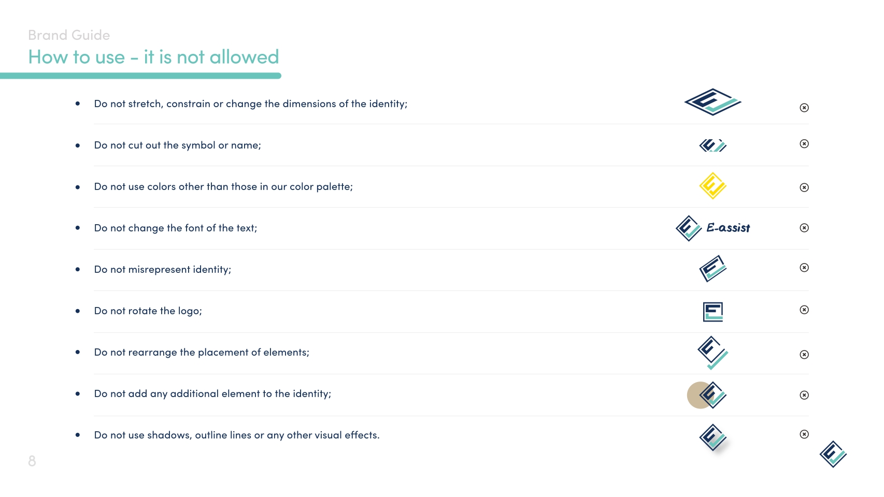Click the corner E-assist logo at bottom right
Image resolution: width=884 pixels, height=497 pixels.
pyautogui.click(x=833, y=454)
